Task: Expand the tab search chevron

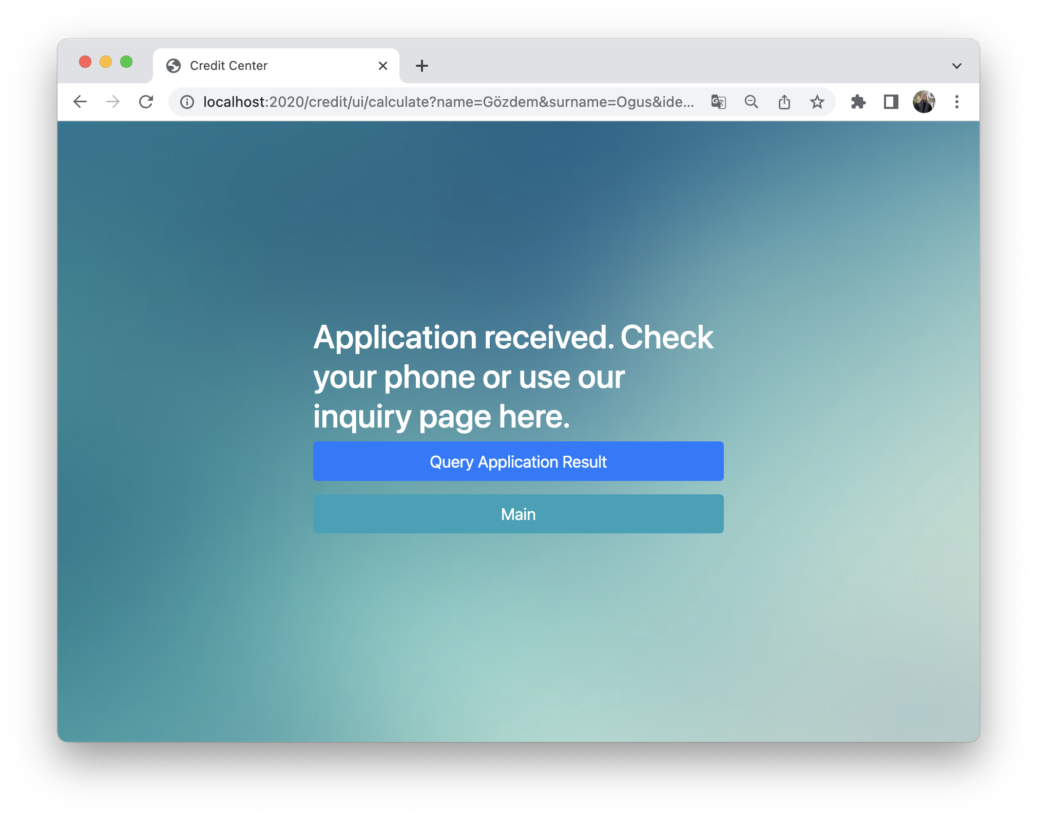Action: (957, 66)
